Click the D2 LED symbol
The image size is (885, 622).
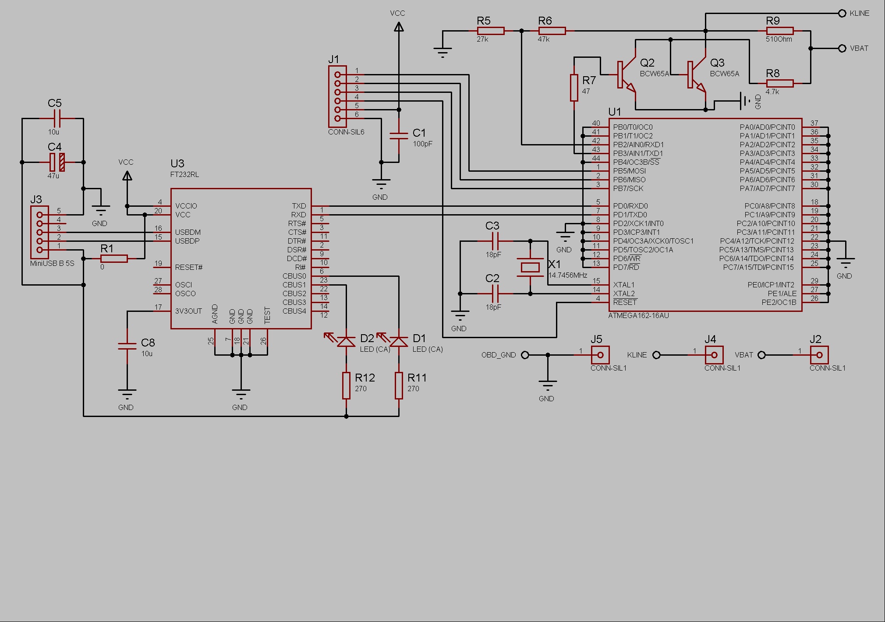346,342
